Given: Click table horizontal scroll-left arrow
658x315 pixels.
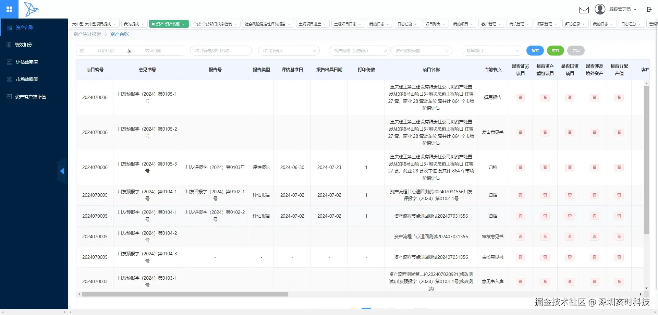Looking at the screenshot, I should point(79,294).
